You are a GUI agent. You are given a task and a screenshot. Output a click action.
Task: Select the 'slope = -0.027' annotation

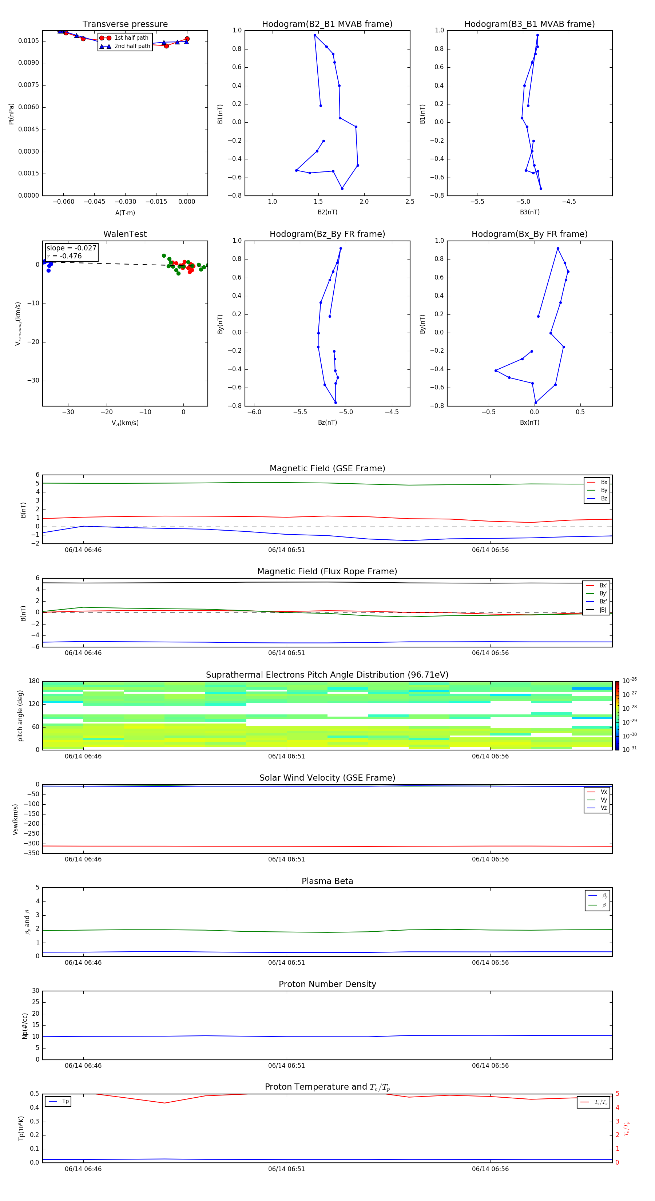click(x=71, y=248)
